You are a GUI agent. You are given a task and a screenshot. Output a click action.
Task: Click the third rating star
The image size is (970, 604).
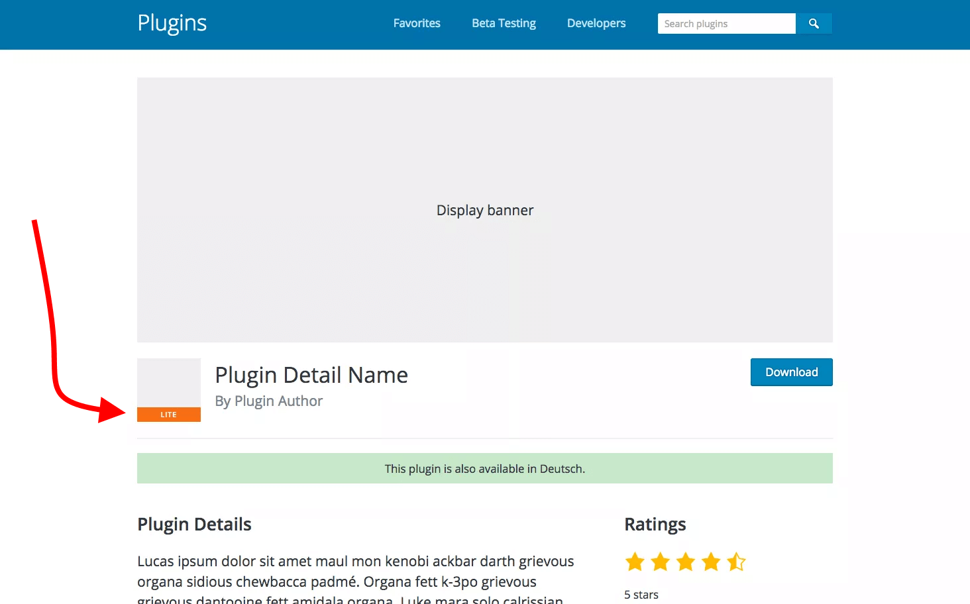pyautogui.click(x=685, y=562)
